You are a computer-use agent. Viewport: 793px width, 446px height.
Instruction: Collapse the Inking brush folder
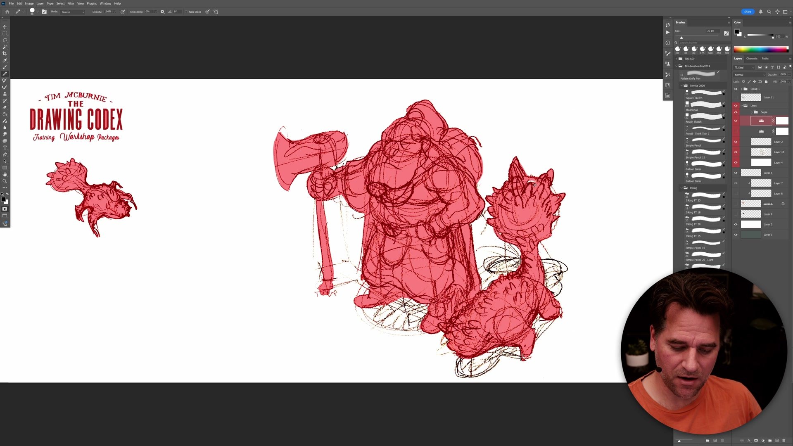[681, 188]
